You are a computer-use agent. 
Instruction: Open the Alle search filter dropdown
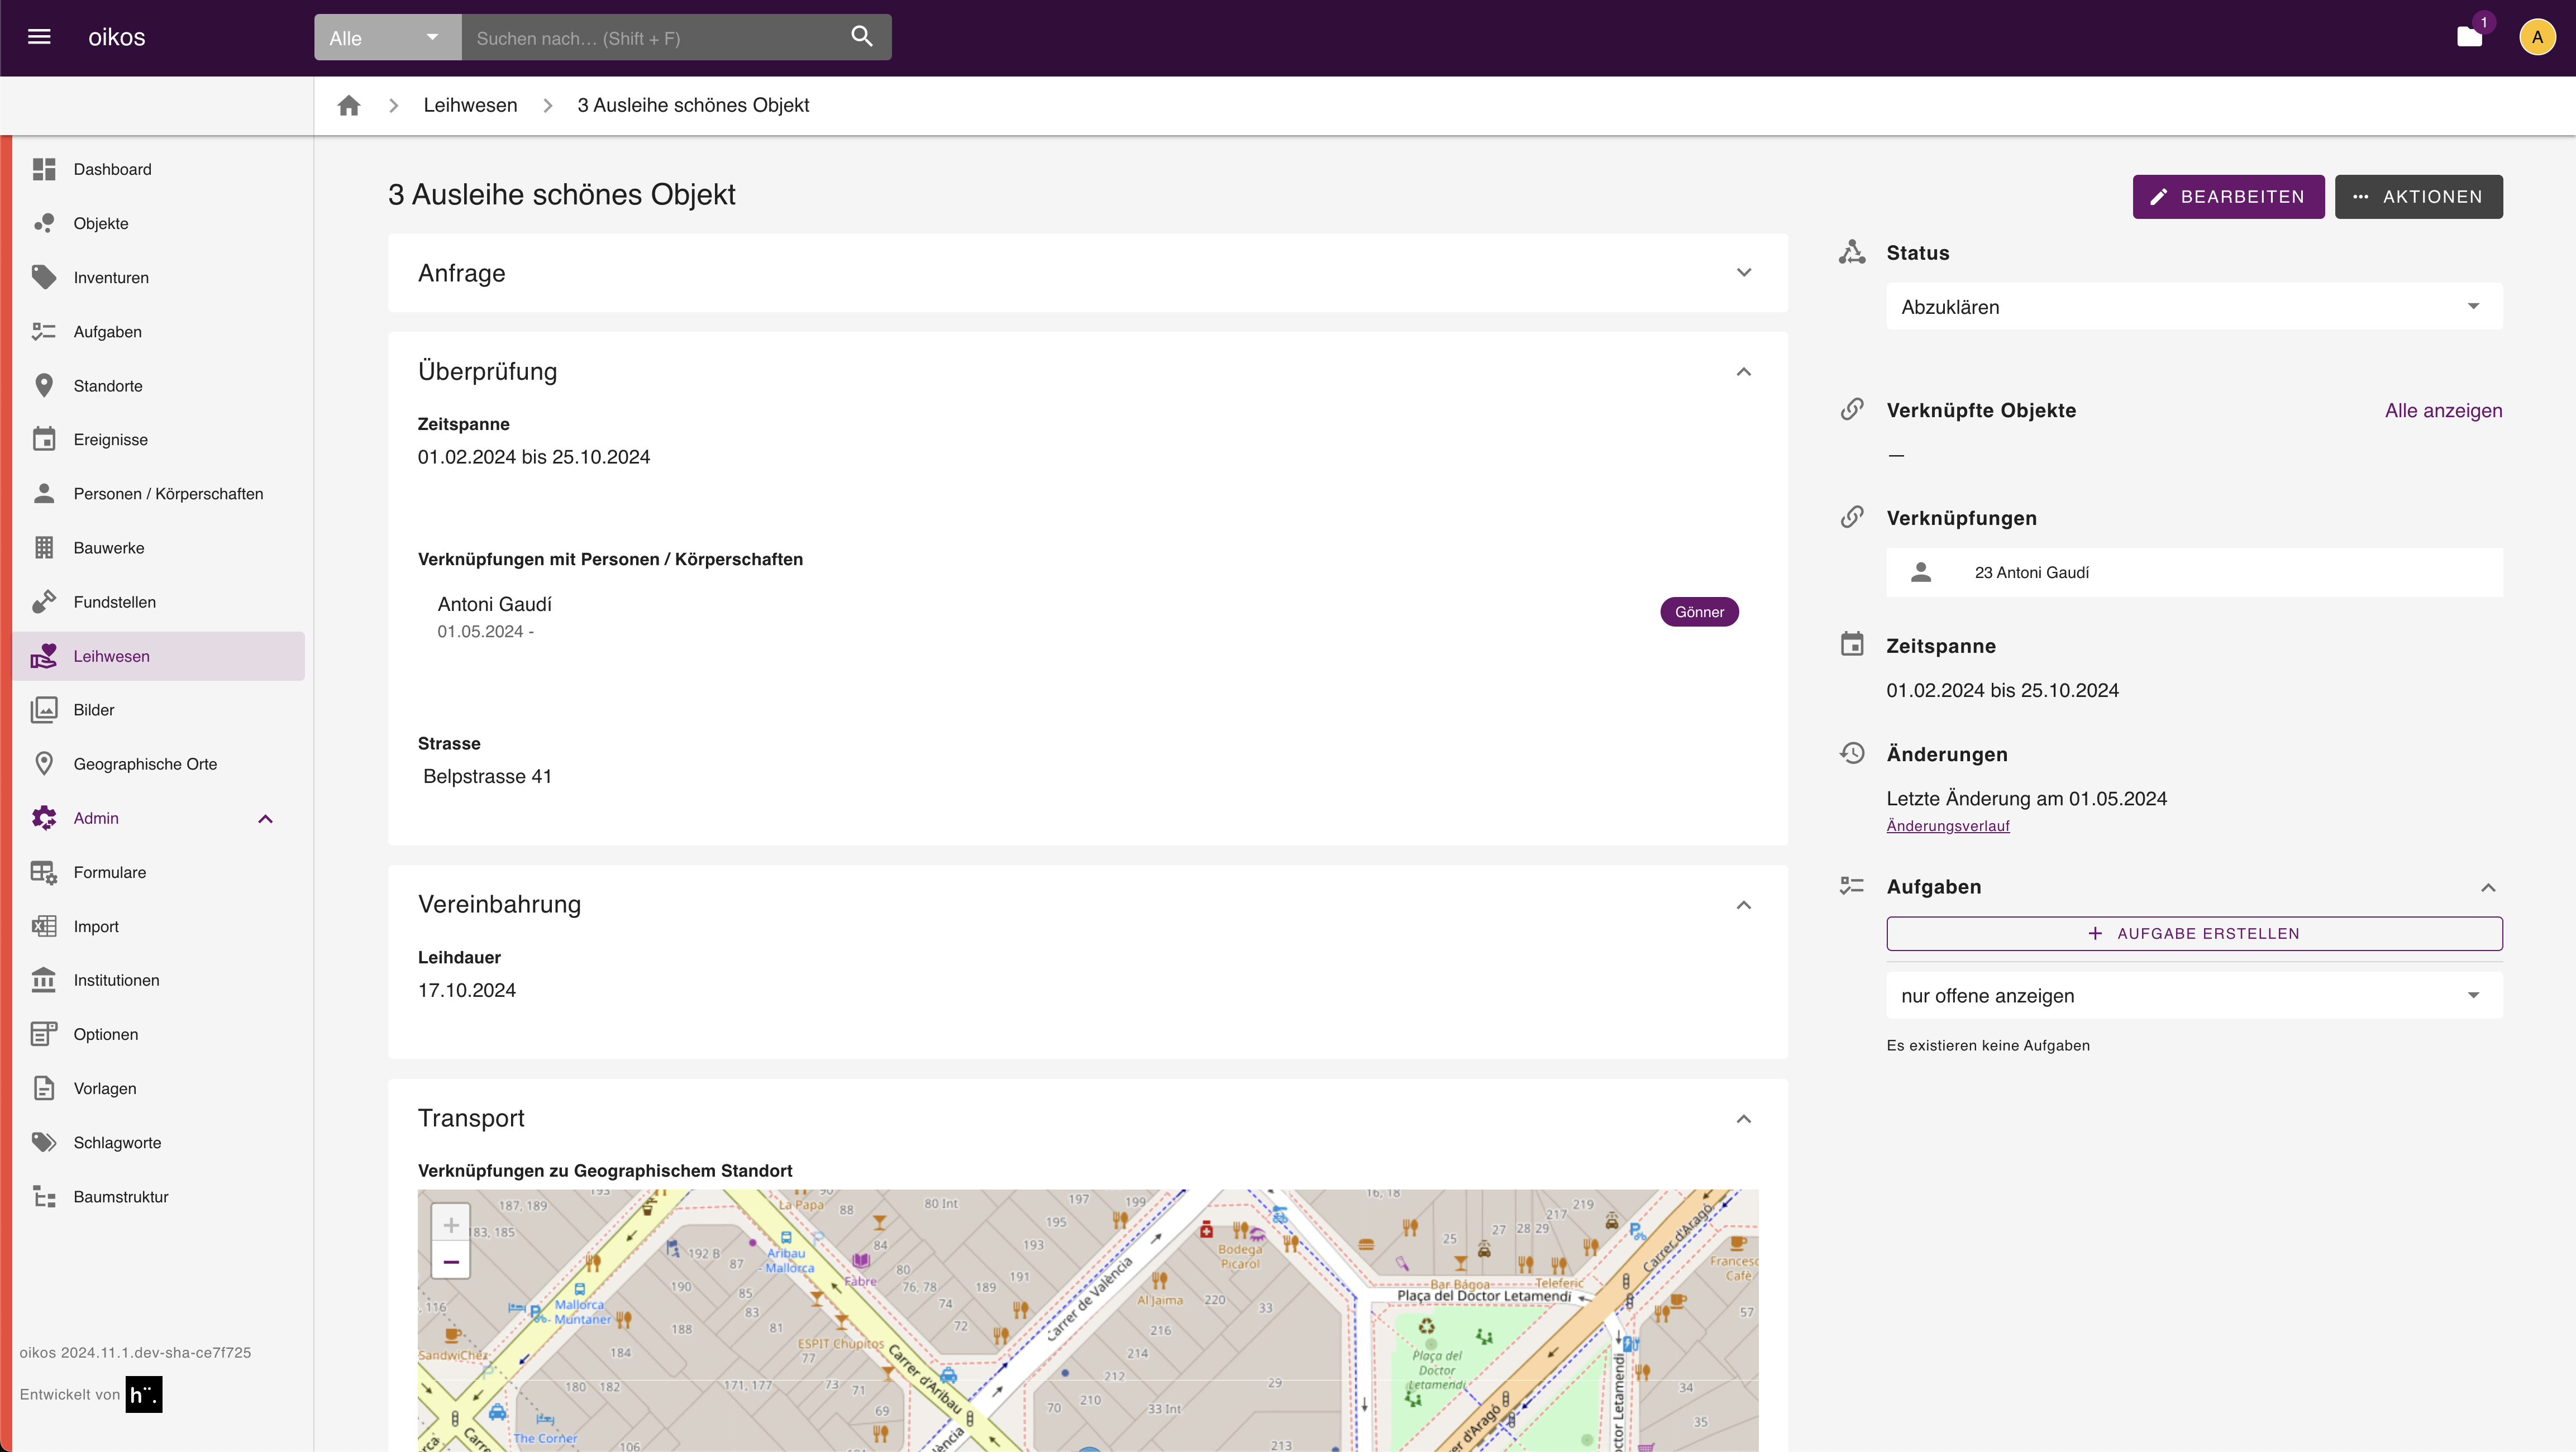tap(388, 37)
